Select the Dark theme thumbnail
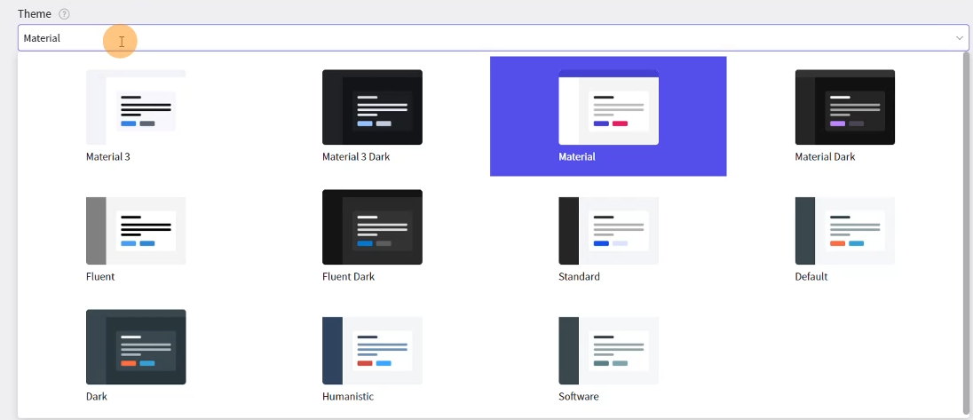The image size is (973, 420). click(x=136, y=347)
